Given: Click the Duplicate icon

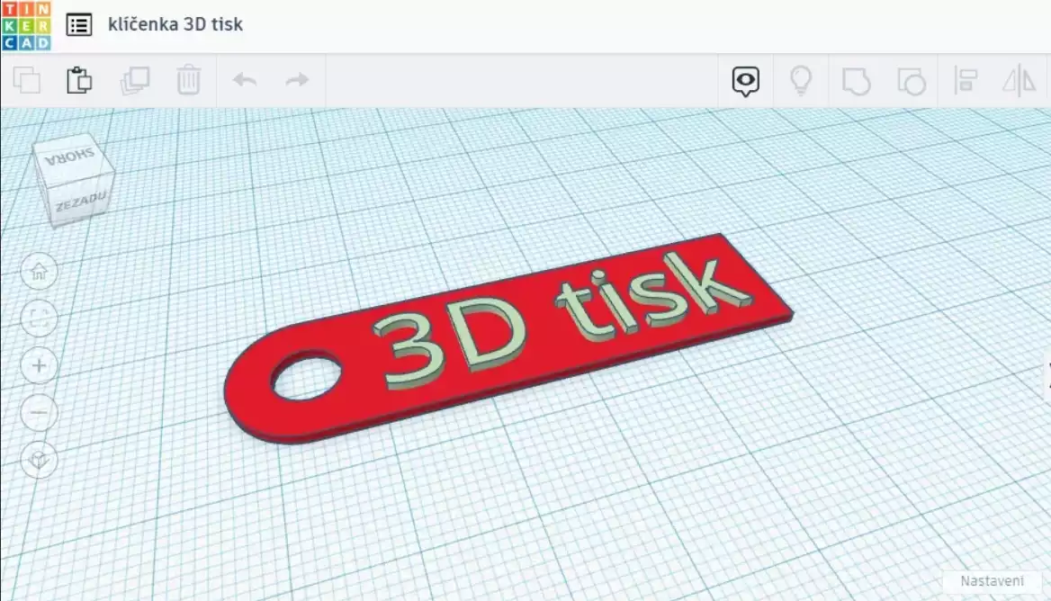Looking at the screenshot, I should click(135, 80).
